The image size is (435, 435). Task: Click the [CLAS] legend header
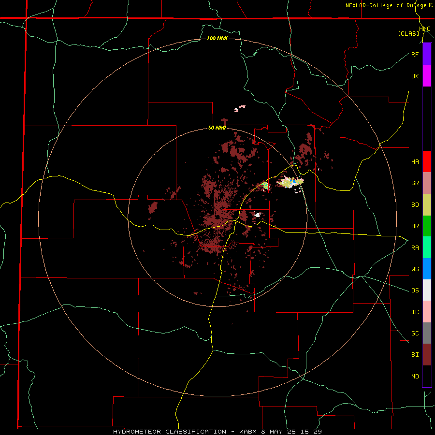[x=408, y=33]
